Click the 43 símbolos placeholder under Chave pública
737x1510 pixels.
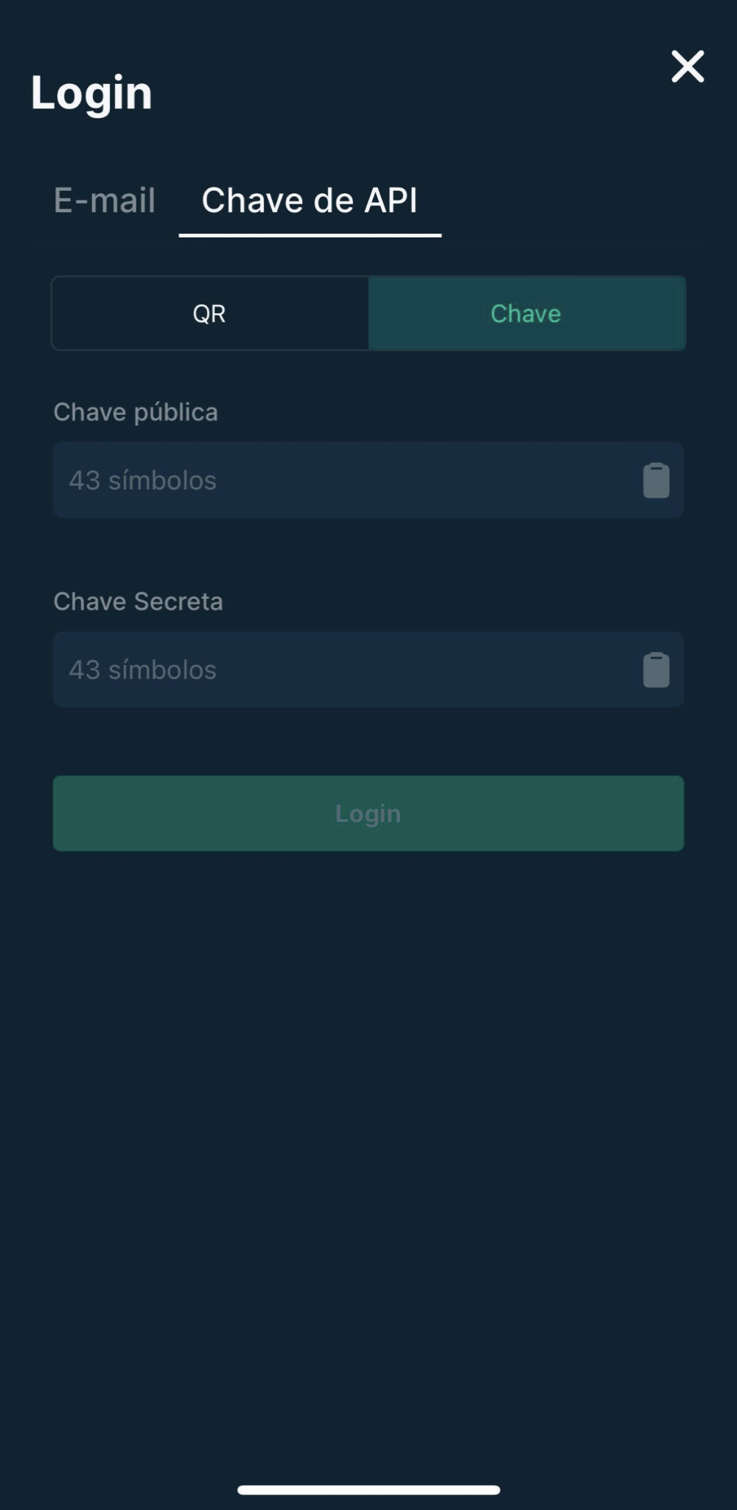143,481
